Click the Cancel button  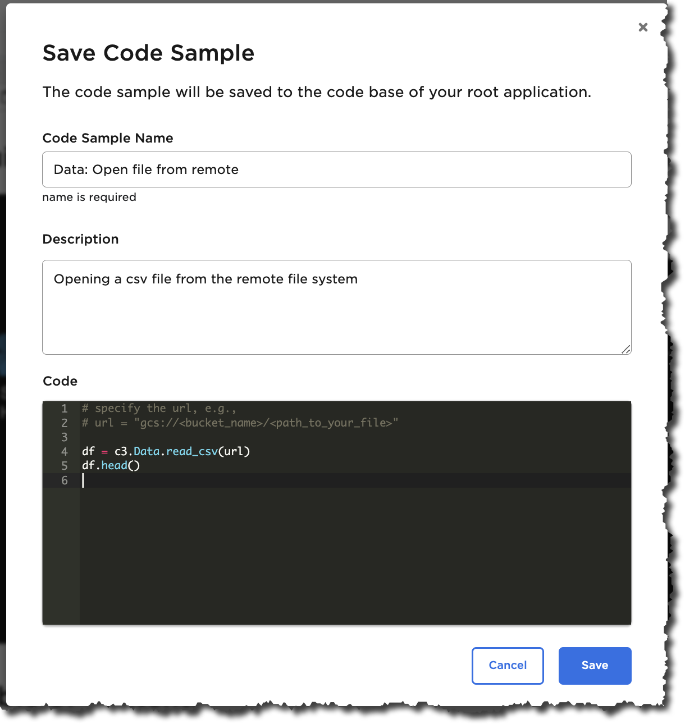508,666
